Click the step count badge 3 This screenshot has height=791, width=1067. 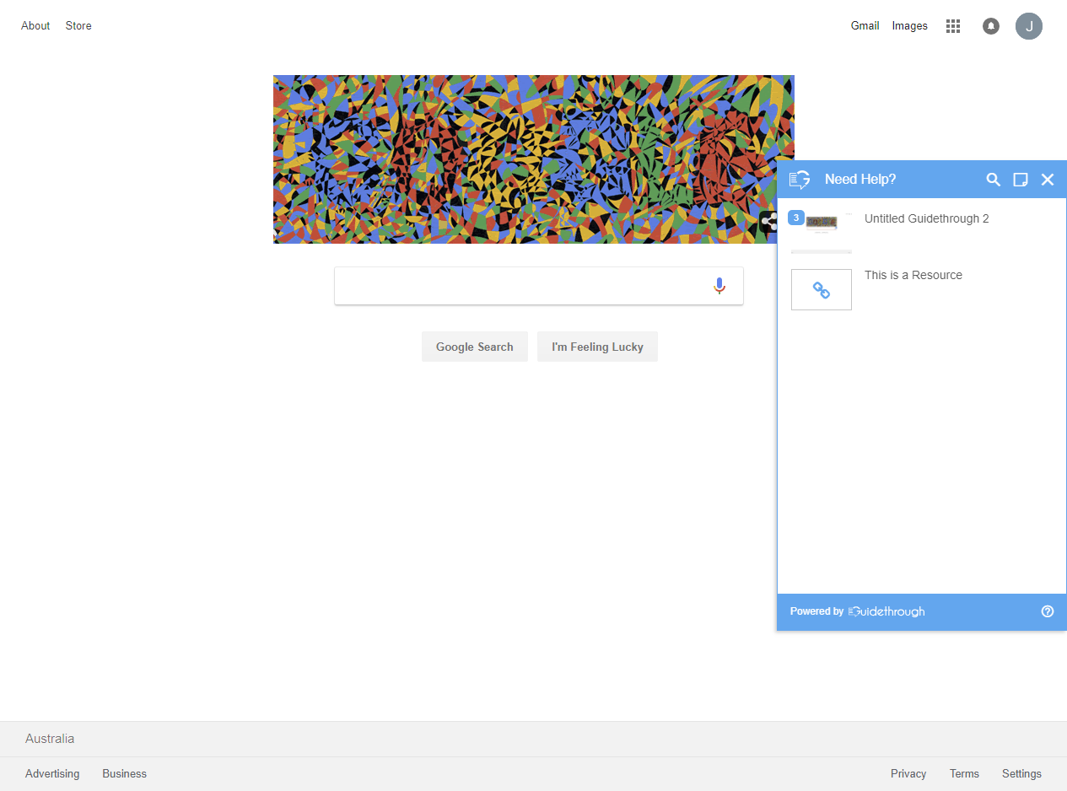tap(796, 218)
